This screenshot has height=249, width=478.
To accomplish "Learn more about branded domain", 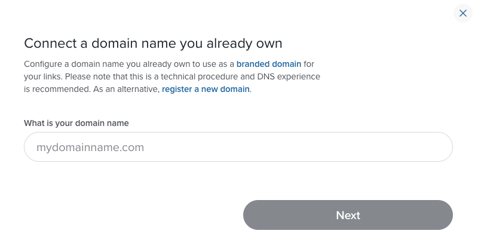I will click(x=268, y=64).
